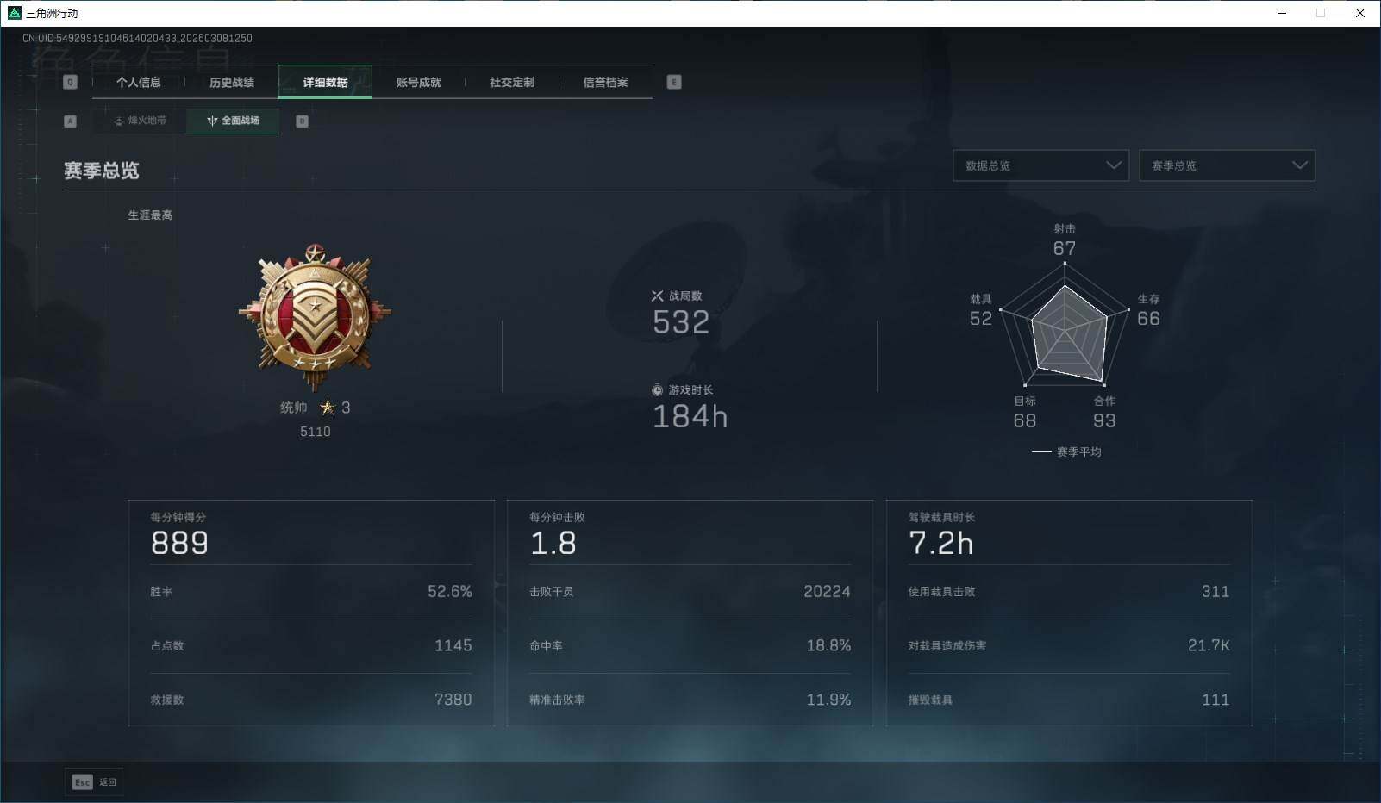Click the 三角洲行动 app icon in title bar
Screen dimensions: 1381x803
(x=14, y=13)
